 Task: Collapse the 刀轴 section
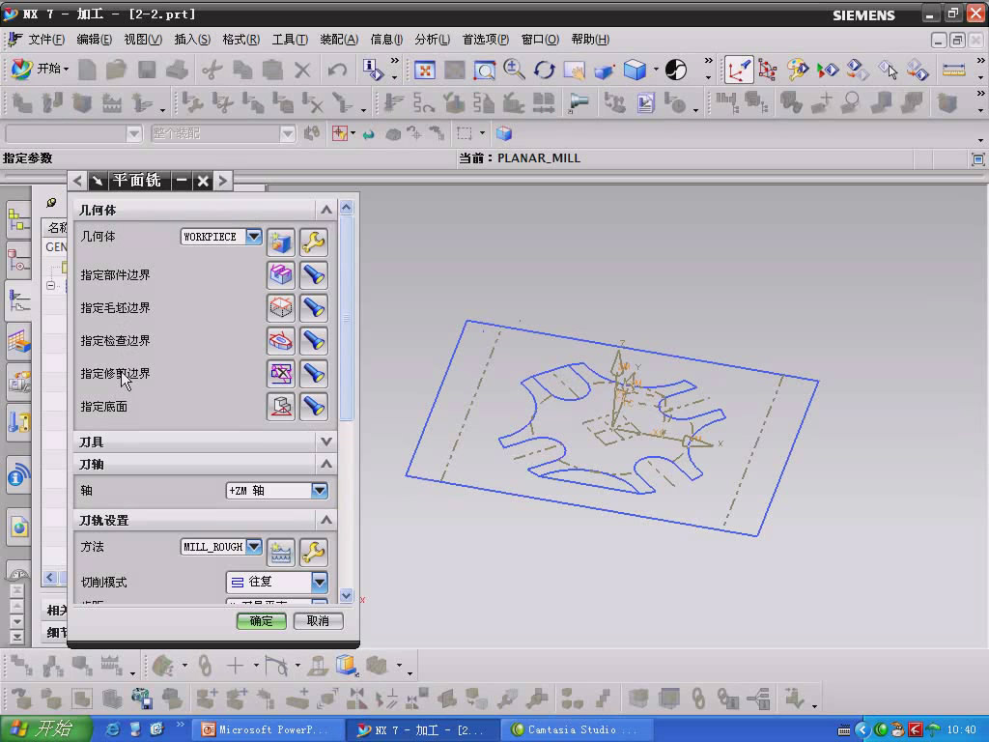click(326, 464)
